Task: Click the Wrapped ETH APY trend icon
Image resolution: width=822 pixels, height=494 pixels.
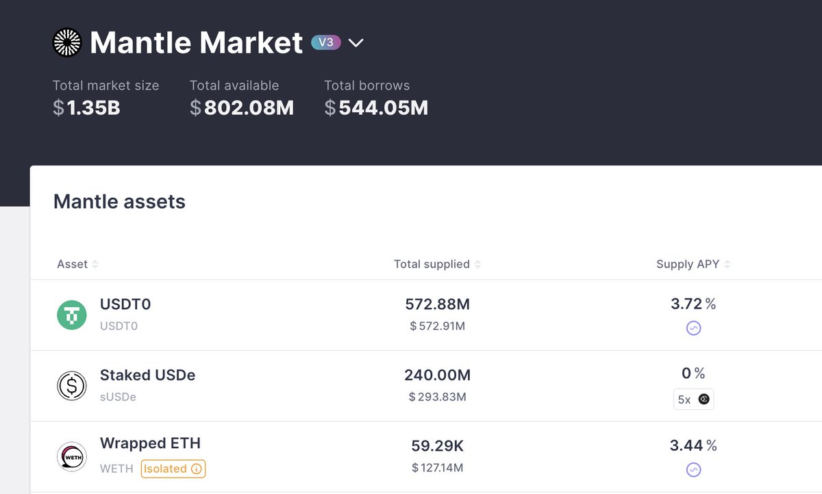Action: click(694, 470)
